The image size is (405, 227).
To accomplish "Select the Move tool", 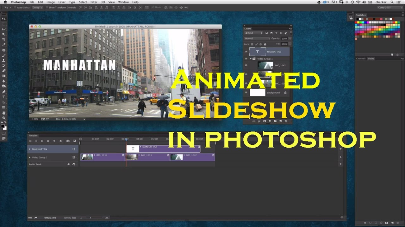I will (4, 19).
